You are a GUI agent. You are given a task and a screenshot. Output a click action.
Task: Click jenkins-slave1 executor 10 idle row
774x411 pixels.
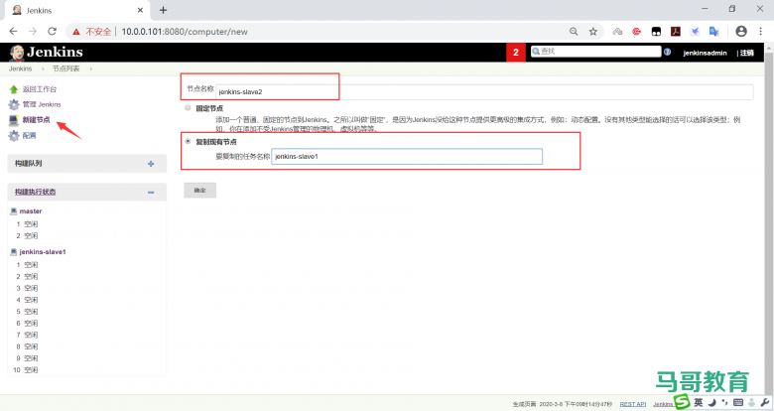[x=26, y=370]
